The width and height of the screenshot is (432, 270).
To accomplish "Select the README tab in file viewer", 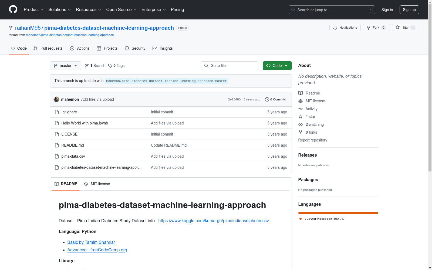I will point(66,184).
